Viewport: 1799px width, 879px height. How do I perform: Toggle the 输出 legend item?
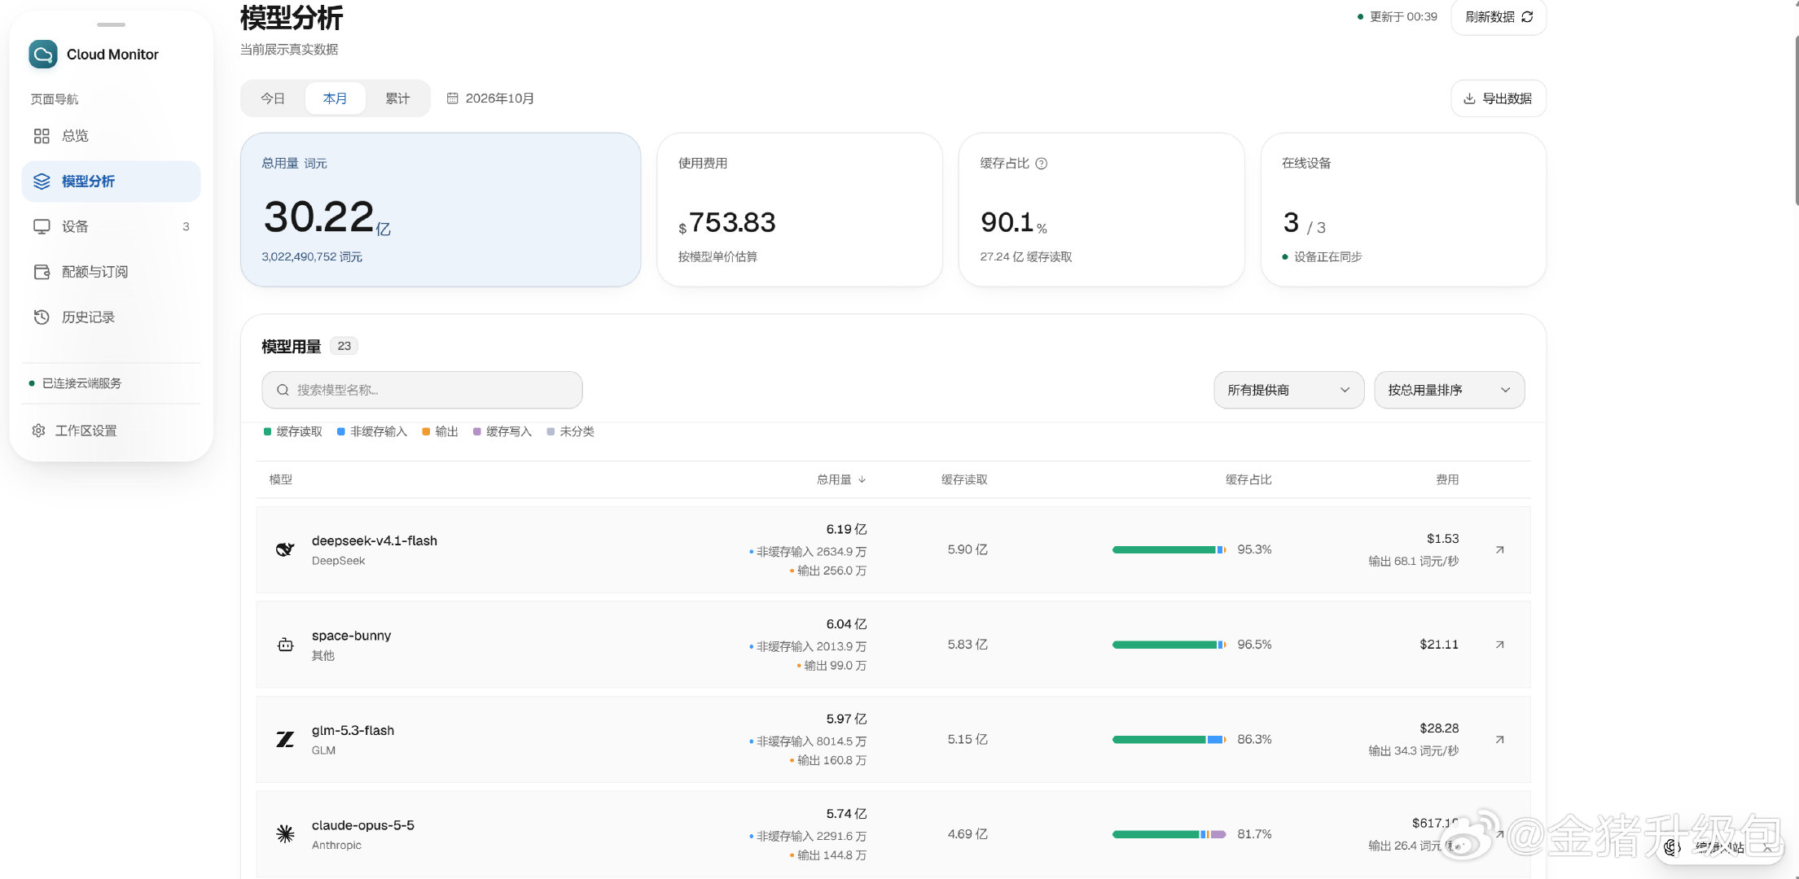tap(440, 431)
